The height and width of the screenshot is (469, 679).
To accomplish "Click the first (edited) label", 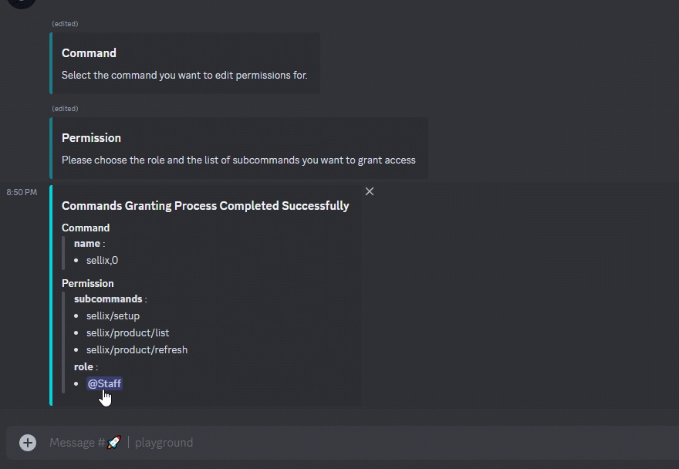I will pos(65,24).
